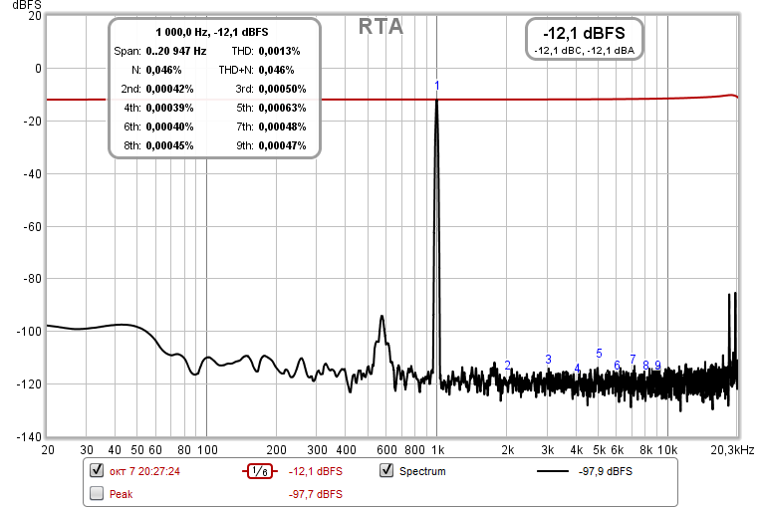The image size is (761, 508).
Task: Click the -12,1 dBFS level readout box
Action: click(585, 39)
